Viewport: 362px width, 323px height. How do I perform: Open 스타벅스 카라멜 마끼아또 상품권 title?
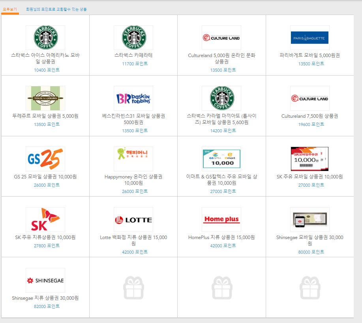point(221,119)
